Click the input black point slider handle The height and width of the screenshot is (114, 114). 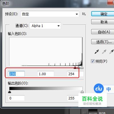click(x=75, y=68)
